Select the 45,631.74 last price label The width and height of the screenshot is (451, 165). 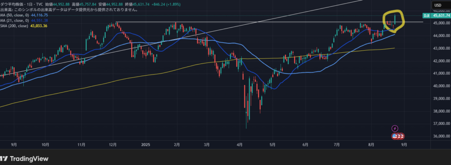[x=440, y=15]
